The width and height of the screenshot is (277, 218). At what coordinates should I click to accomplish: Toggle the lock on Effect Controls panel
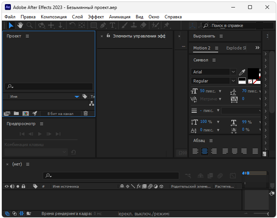108,36
